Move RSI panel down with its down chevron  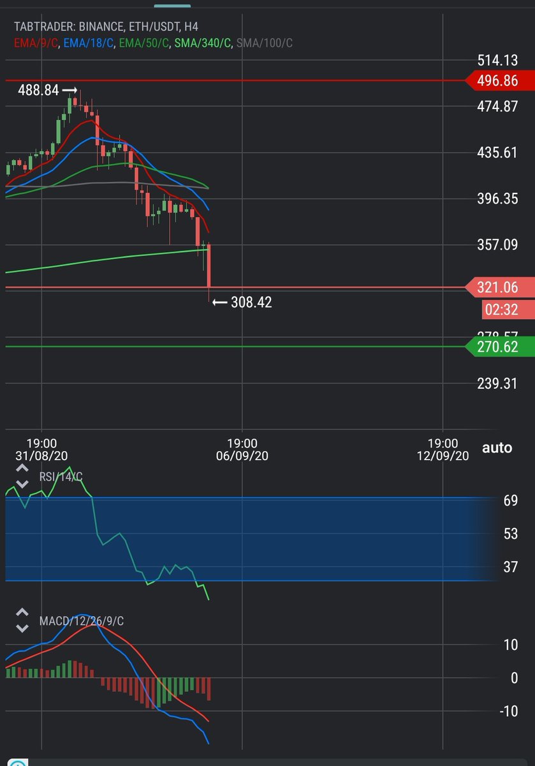[22, 484]
